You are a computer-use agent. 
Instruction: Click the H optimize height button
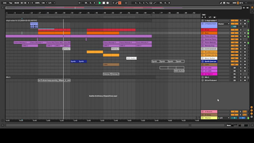244,7
